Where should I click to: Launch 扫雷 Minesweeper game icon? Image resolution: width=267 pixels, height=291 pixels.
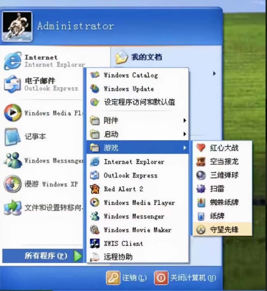(x=201, y=189)
